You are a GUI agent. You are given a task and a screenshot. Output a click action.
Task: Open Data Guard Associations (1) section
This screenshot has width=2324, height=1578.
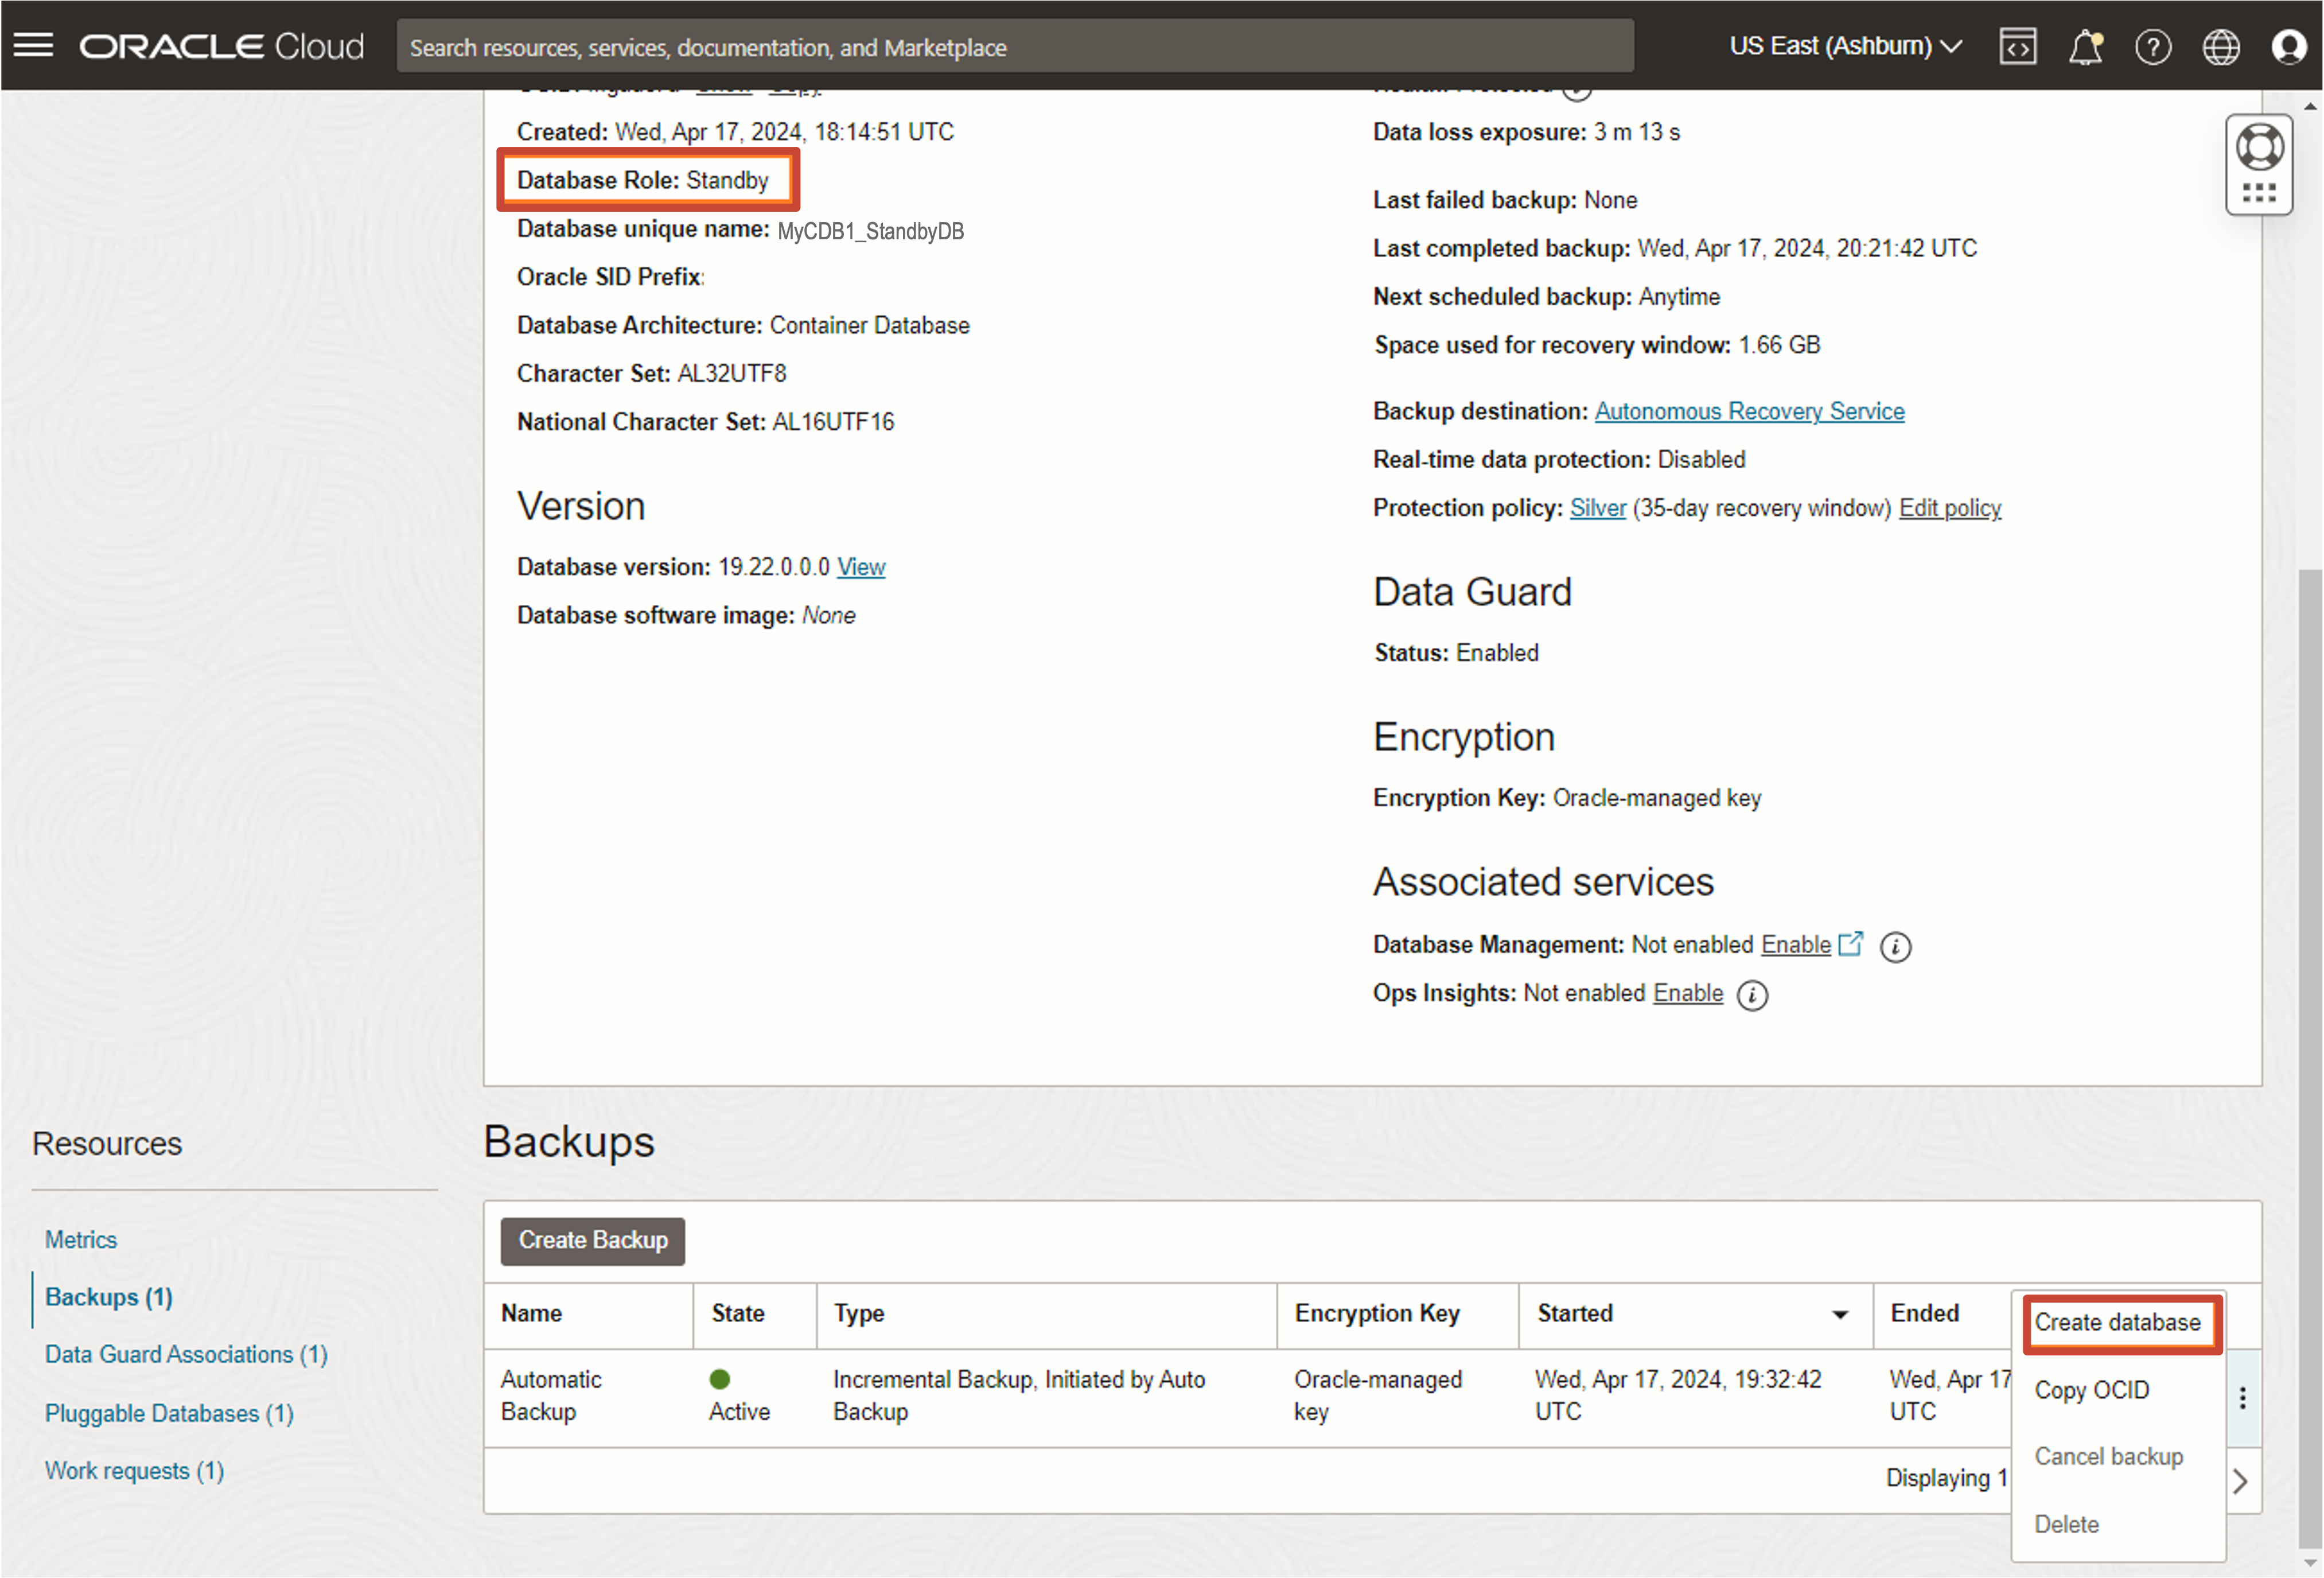click(186, 1355)
